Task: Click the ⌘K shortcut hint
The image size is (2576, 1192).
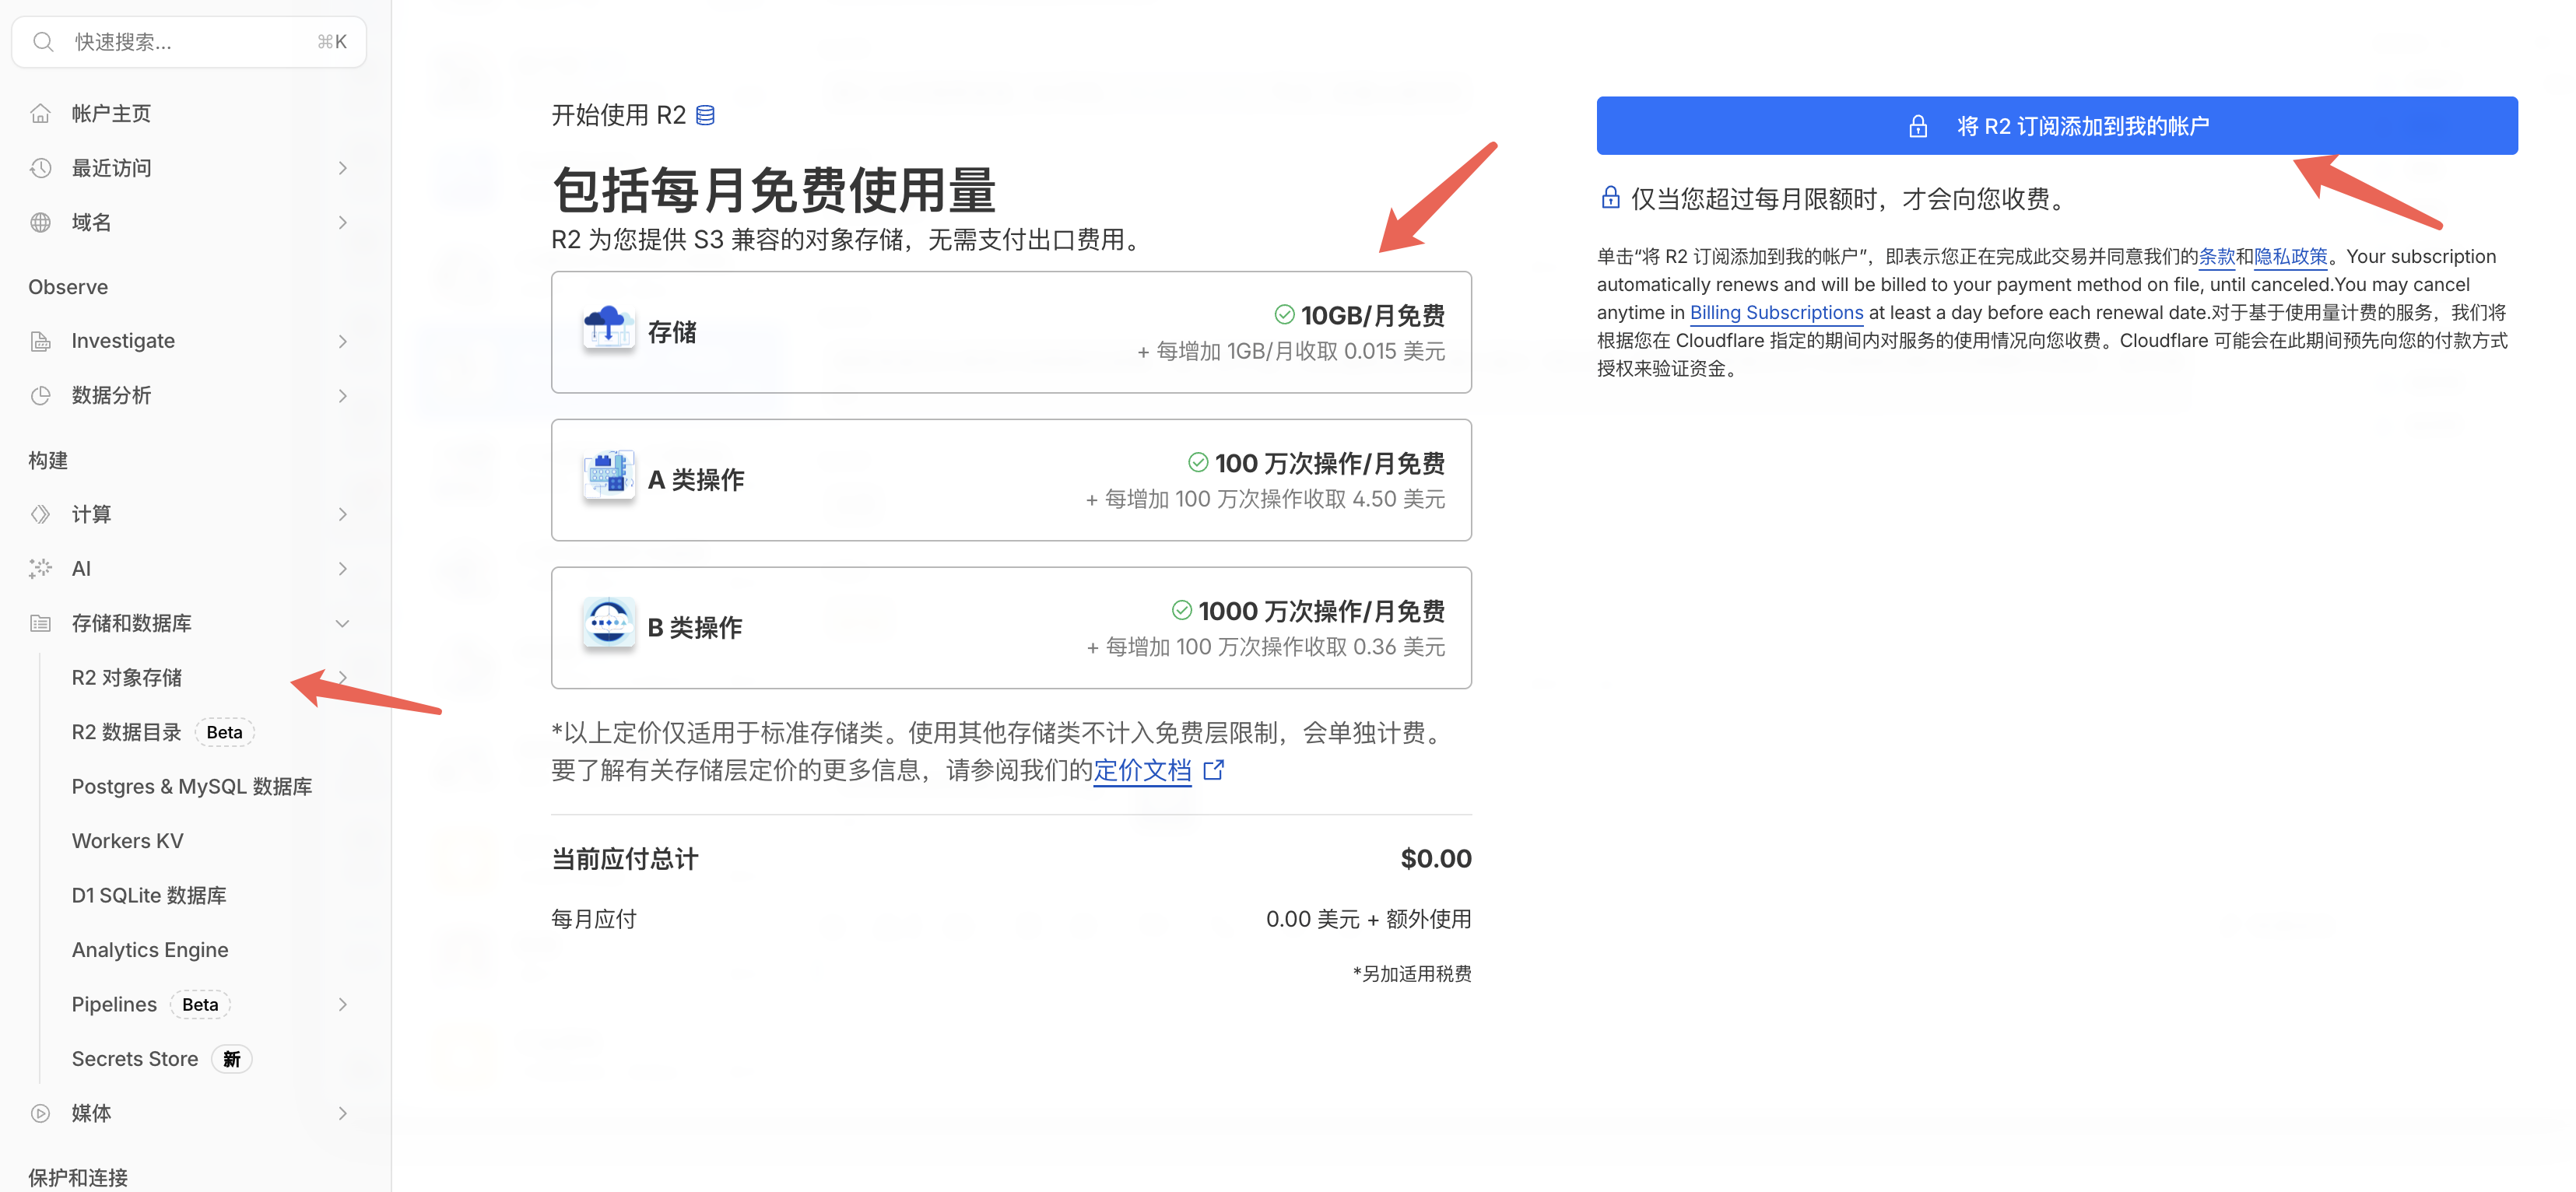Action: pos(332,42)
